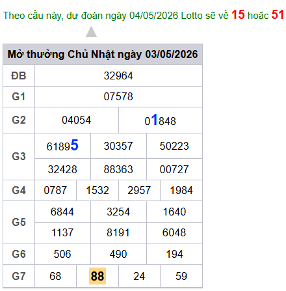Select the G1 result 07578
This screenshot has height=291, width=286.
pos(118,97)
